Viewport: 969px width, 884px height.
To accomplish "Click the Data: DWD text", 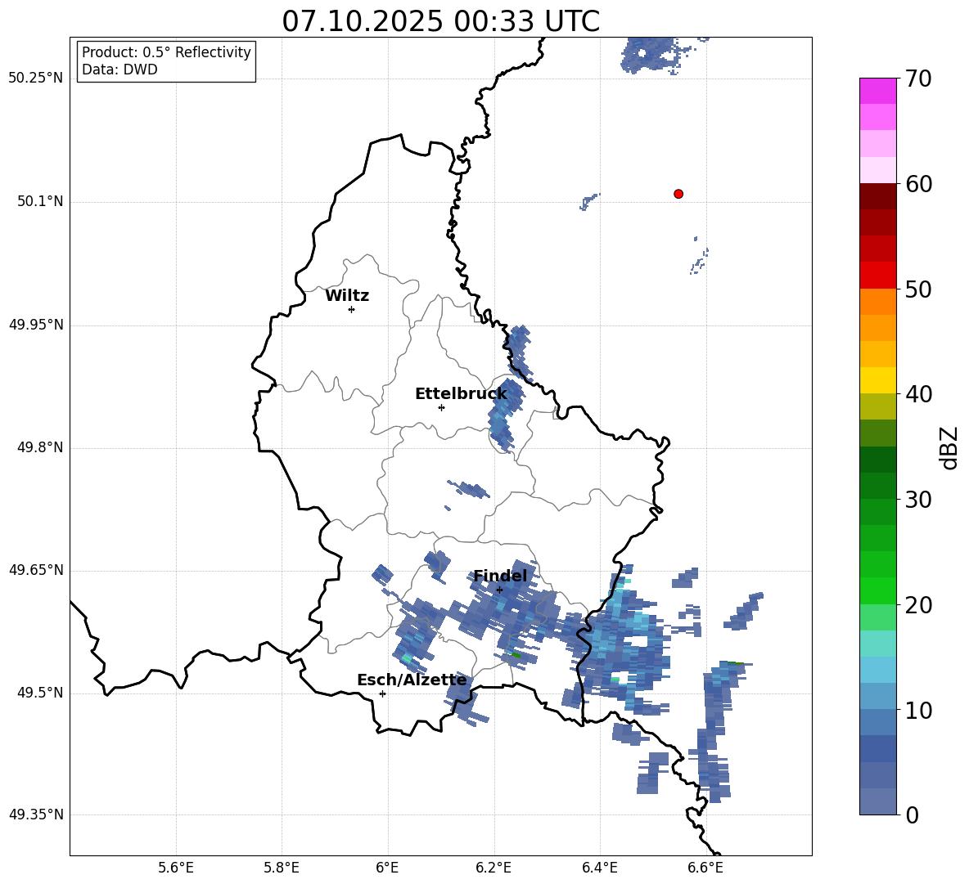I will click(119, 70).
